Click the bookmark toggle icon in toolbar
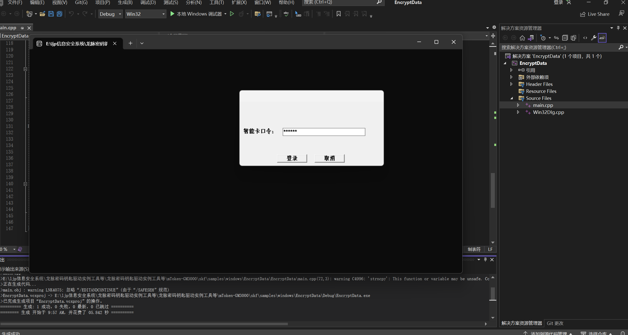This screenshot has height=335, width=628. 339,14
